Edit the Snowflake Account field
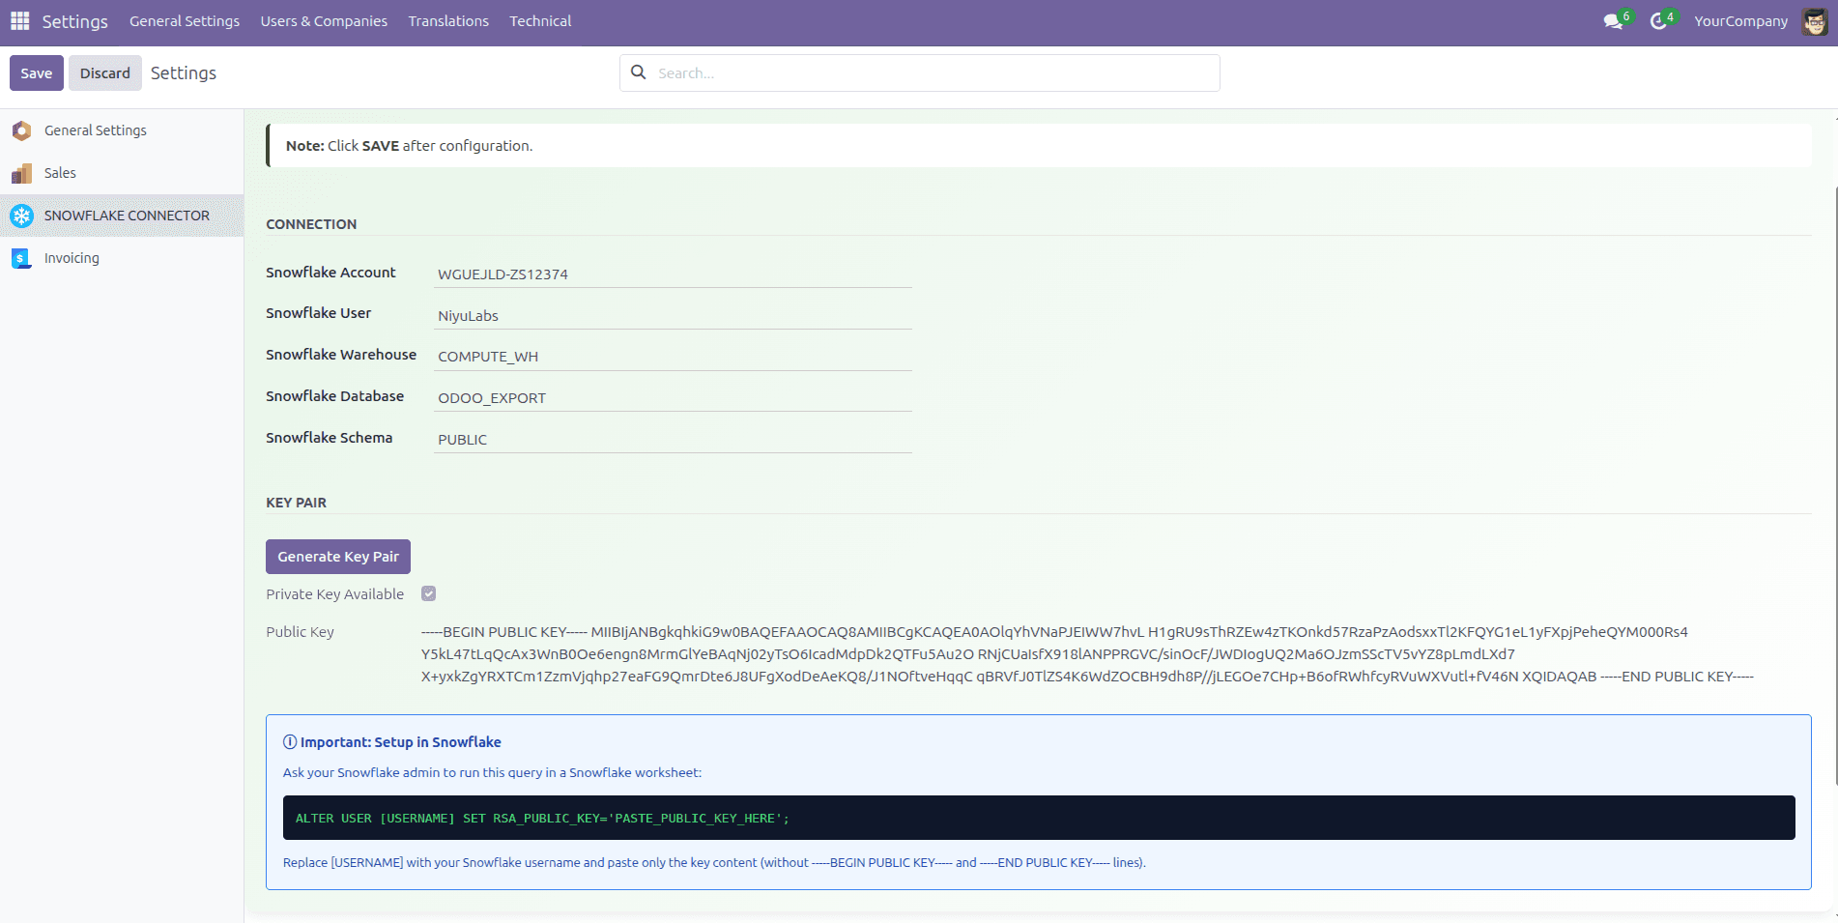 coord(673,274)
